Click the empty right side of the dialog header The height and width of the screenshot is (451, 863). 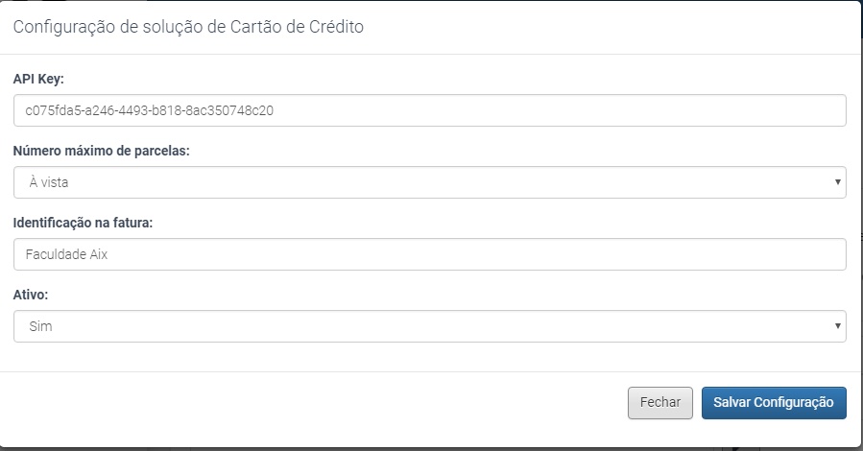coord(672,27)
